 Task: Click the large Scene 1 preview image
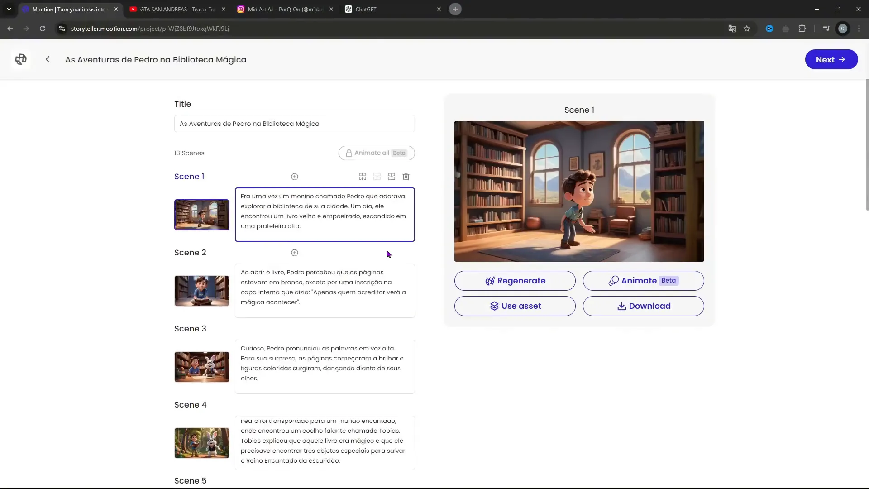click(579, 191)
